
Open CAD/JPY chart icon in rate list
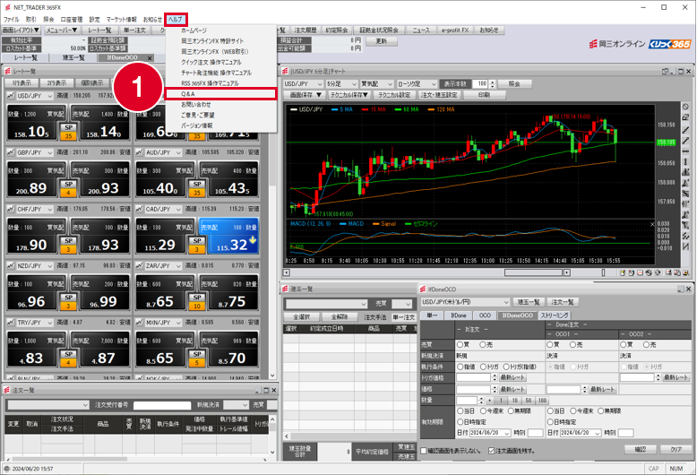pyautogui.click(x=139, y=209)
